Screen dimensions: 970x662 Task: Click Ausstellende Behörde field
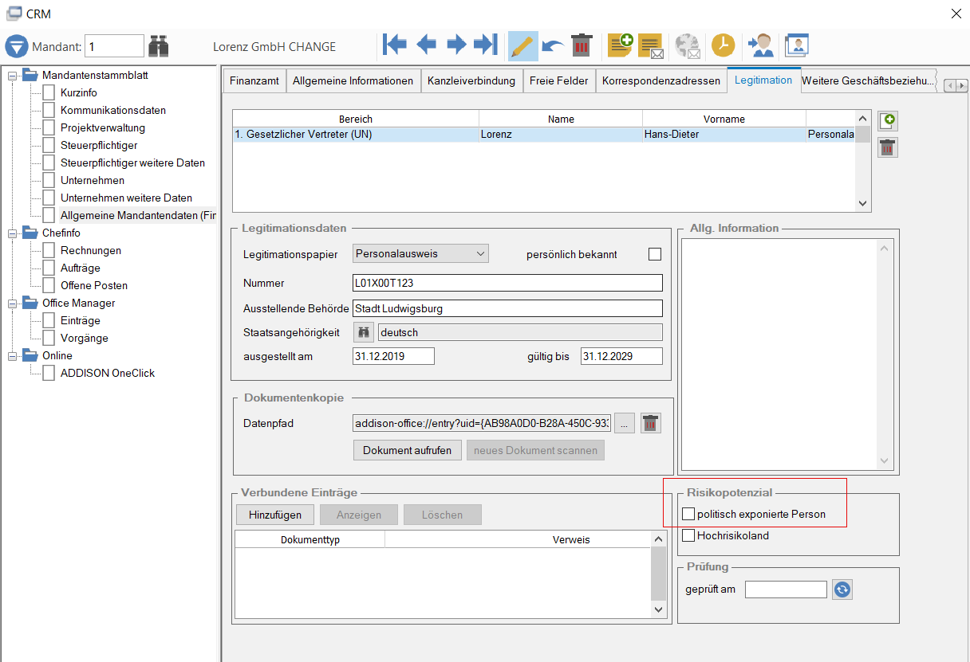point(507,308)
